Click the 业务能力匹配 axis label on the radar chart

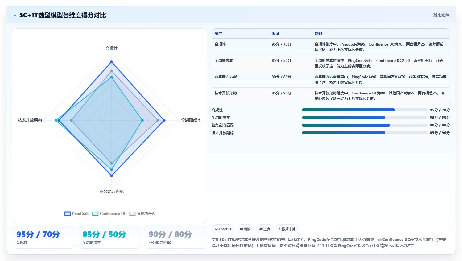111,191
